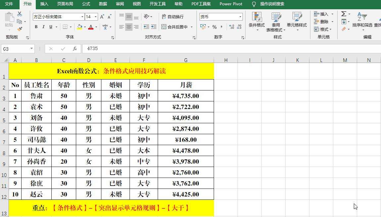Click Decrease Indent icon
Viewport: 381px width, 217px height.
[146, 27]
